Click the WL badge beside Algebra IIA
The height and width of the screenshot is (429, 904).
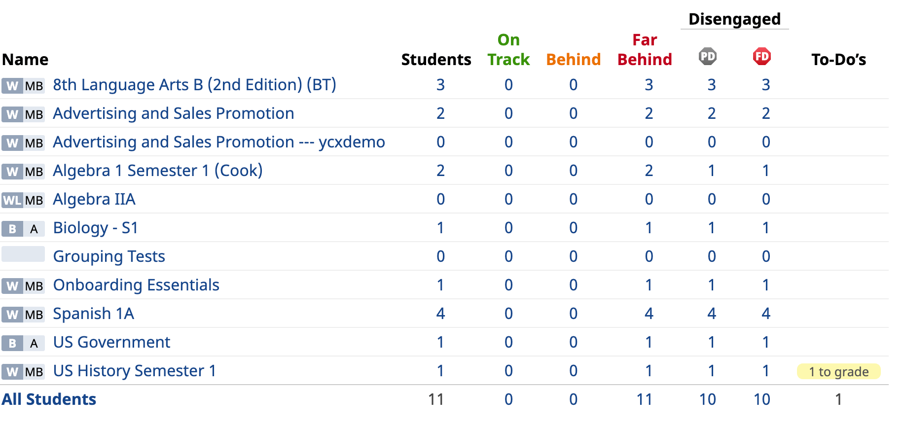click(x=12, y=200)
